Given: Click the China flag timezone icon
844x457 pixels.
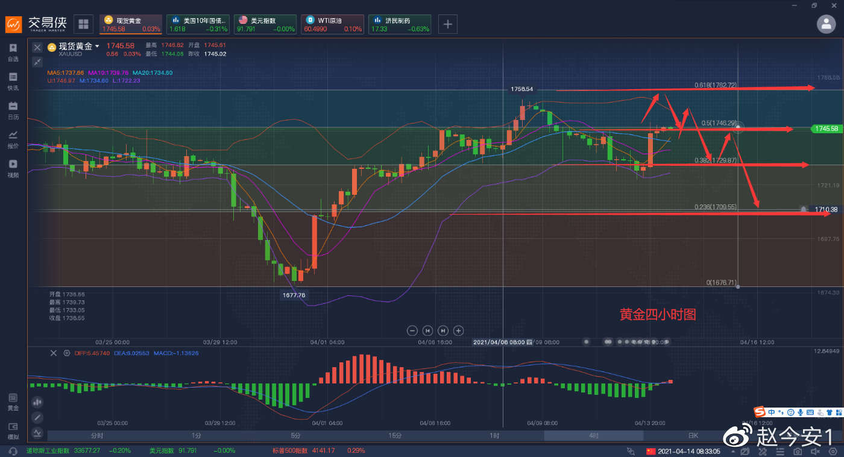Looking at the screenshot, I should coord(650,451).
